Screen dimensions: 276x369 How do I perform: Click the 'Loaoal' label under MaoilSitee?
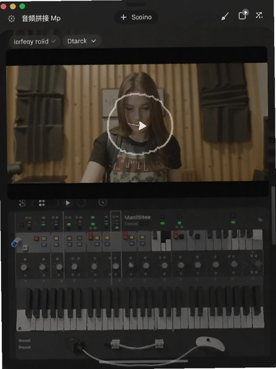131,223
